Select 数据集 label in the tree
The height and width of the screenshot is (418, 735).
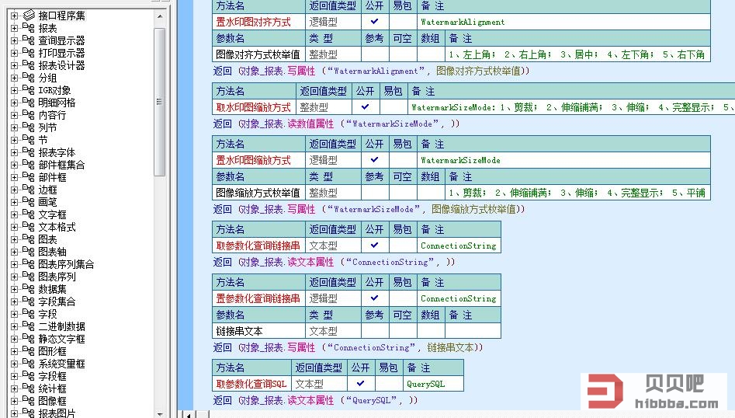52,289
